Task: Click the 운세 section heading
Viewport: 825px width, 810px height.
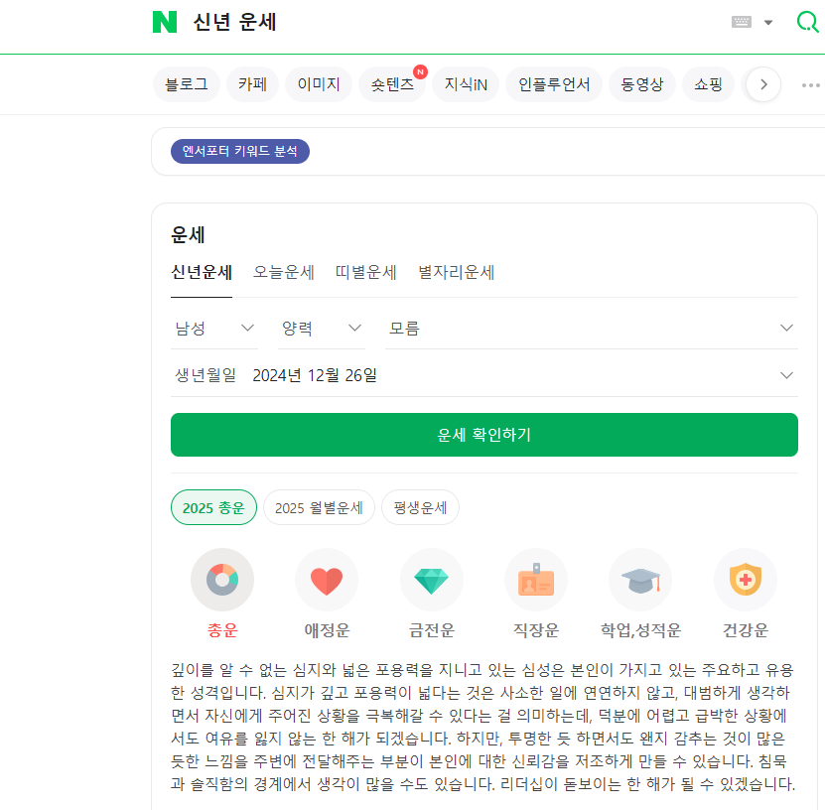Action: (188, 235)
